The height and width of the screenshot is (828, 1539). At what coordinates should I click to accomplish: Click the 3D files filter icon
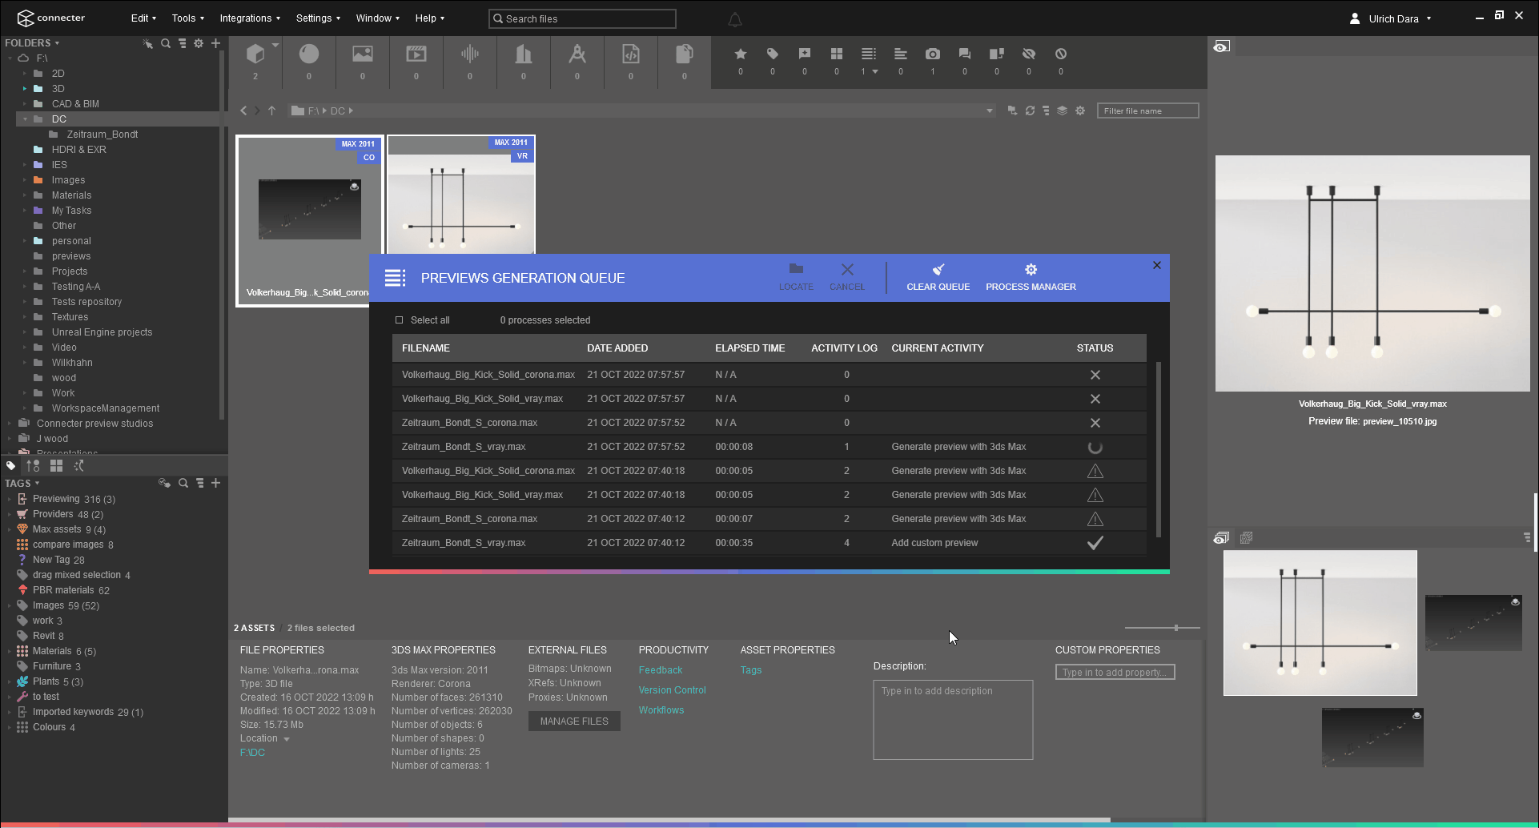[255, 54]
